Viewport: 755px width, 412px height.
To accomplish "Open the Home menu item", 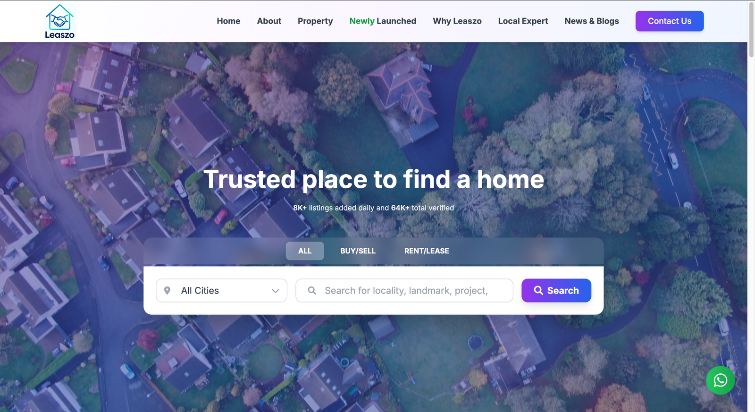I will pyautogui.click(x=228, y=21).
